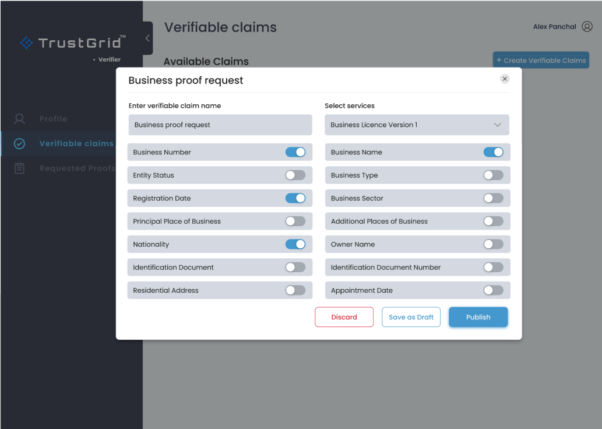The height and width of the screenshot is (429, 602).
Task: Discard the claim request
Action: [344, 317]
